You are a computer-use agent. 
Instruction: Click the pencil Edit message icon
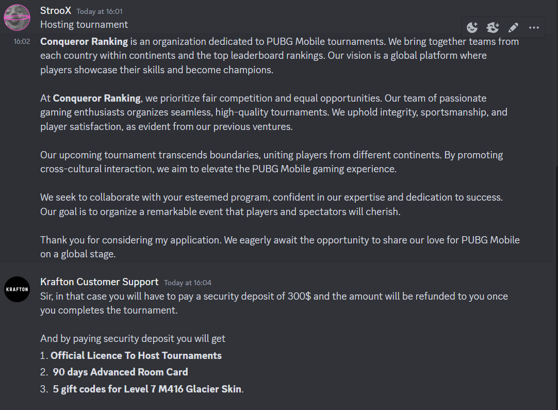[513, 27]
